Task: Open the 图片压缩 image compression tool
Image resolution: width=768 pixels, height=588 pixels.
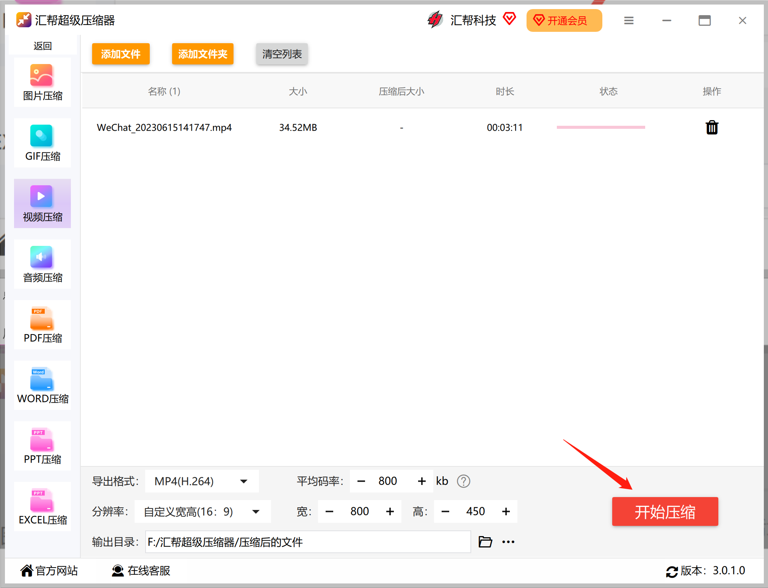Action: pyautogui.click(x=42, y=83)
